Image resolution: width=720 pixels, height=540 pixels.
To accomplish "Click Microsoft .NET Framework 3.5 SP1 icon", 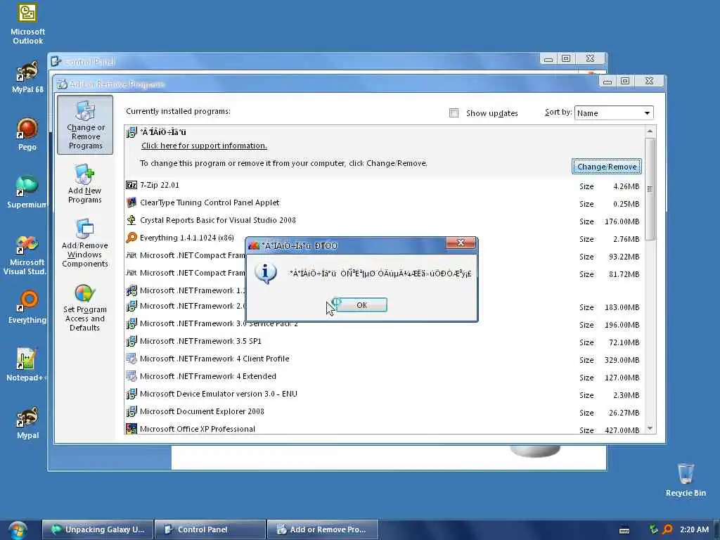I will pyautogui.click(x=131, y=341).
